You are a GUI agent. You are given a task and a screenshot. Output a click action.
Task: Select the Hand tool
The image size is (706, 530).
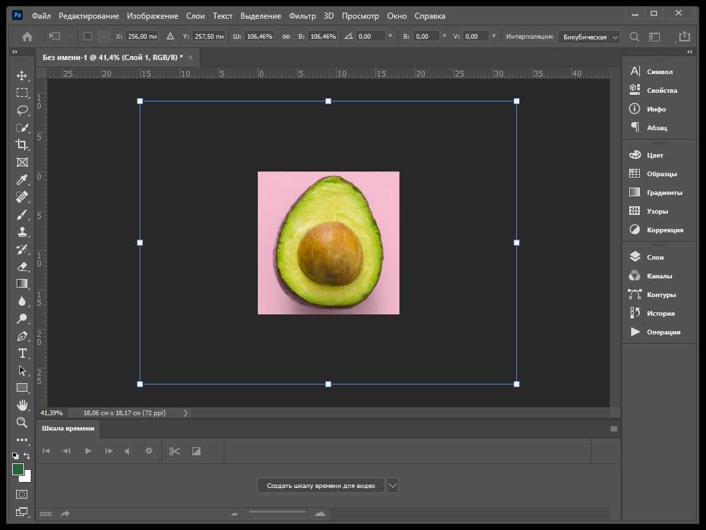pyautogui.click(x=22, y=405)
